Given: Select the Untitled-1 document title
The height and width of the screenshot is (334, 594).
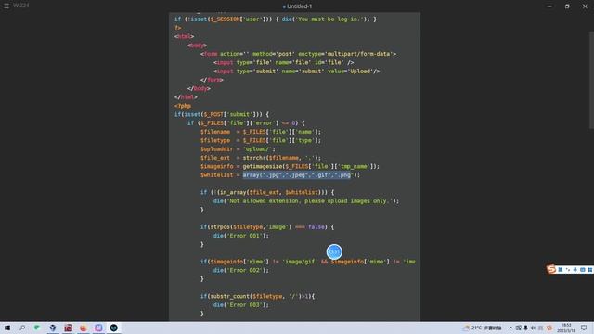Looking at the screenshot, I should click(299, 6).
